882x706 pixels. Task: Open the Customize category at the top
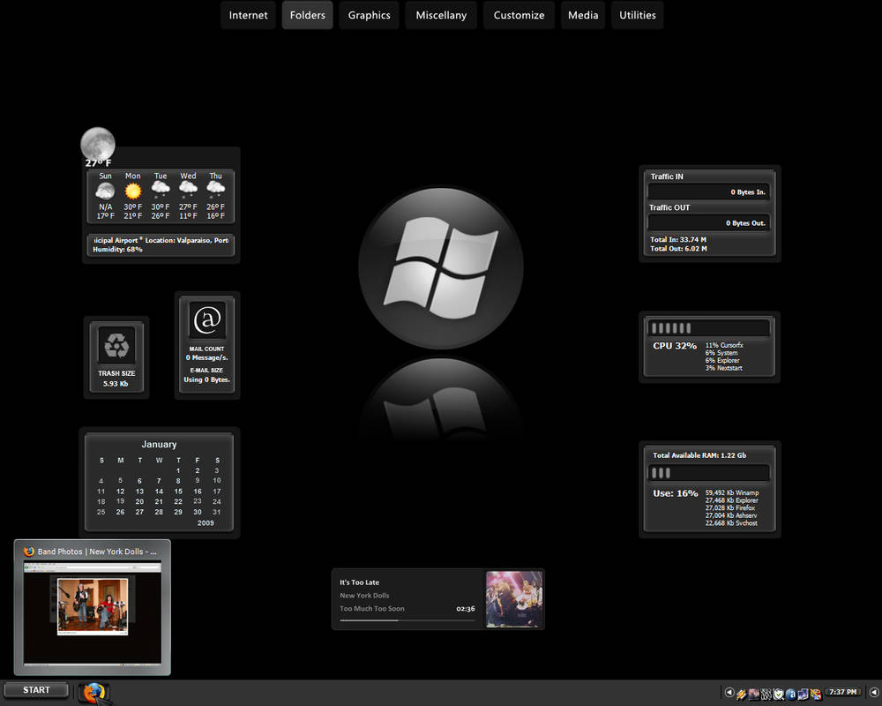coord(519,15)
